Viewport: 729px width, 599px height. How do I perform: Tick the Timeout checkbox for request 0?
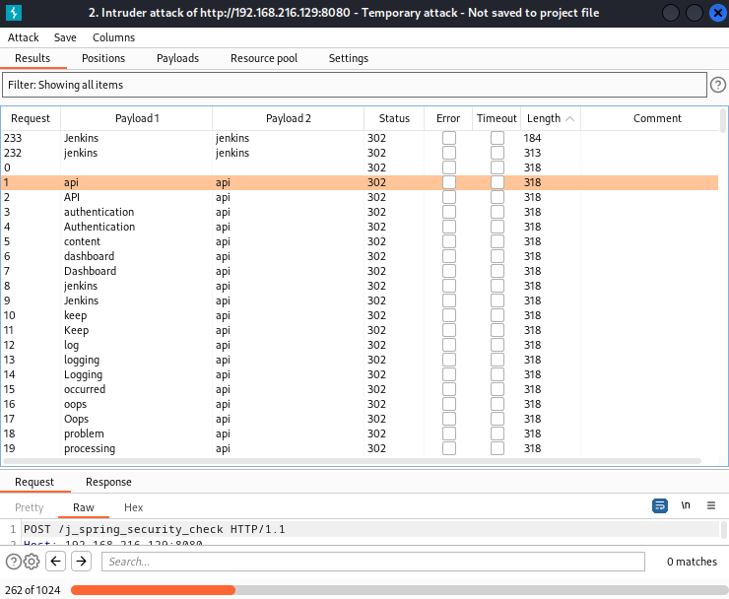tap(497, 167)
